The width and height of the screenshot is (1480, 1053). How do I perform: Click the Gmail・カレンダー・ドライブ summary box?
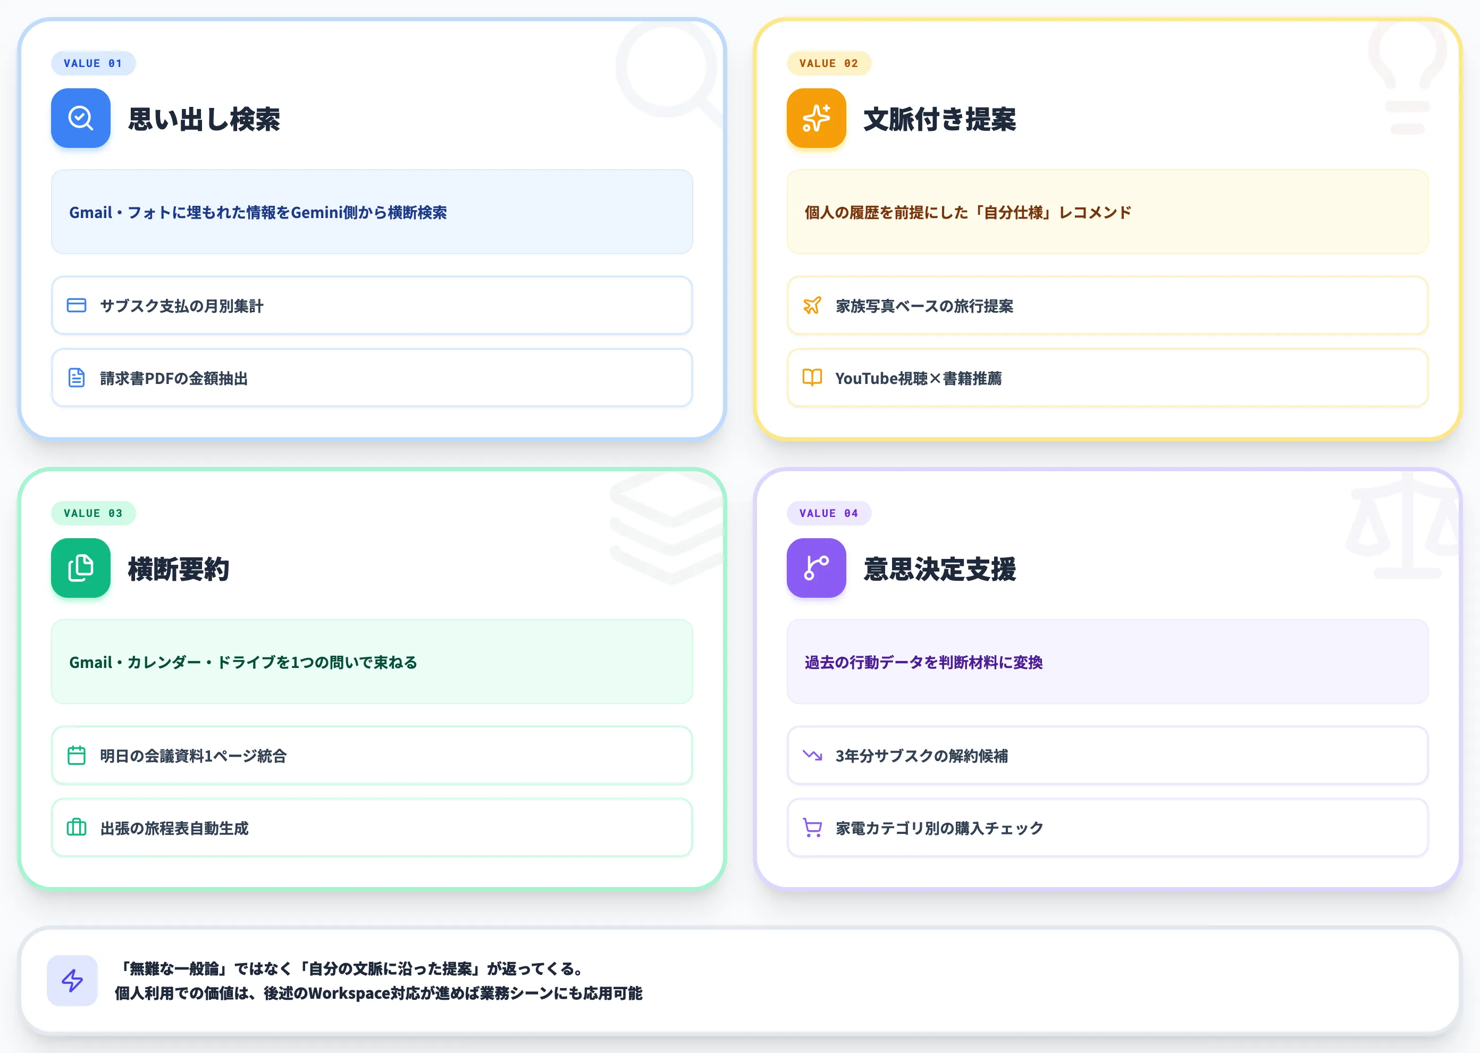coord(372,662)
